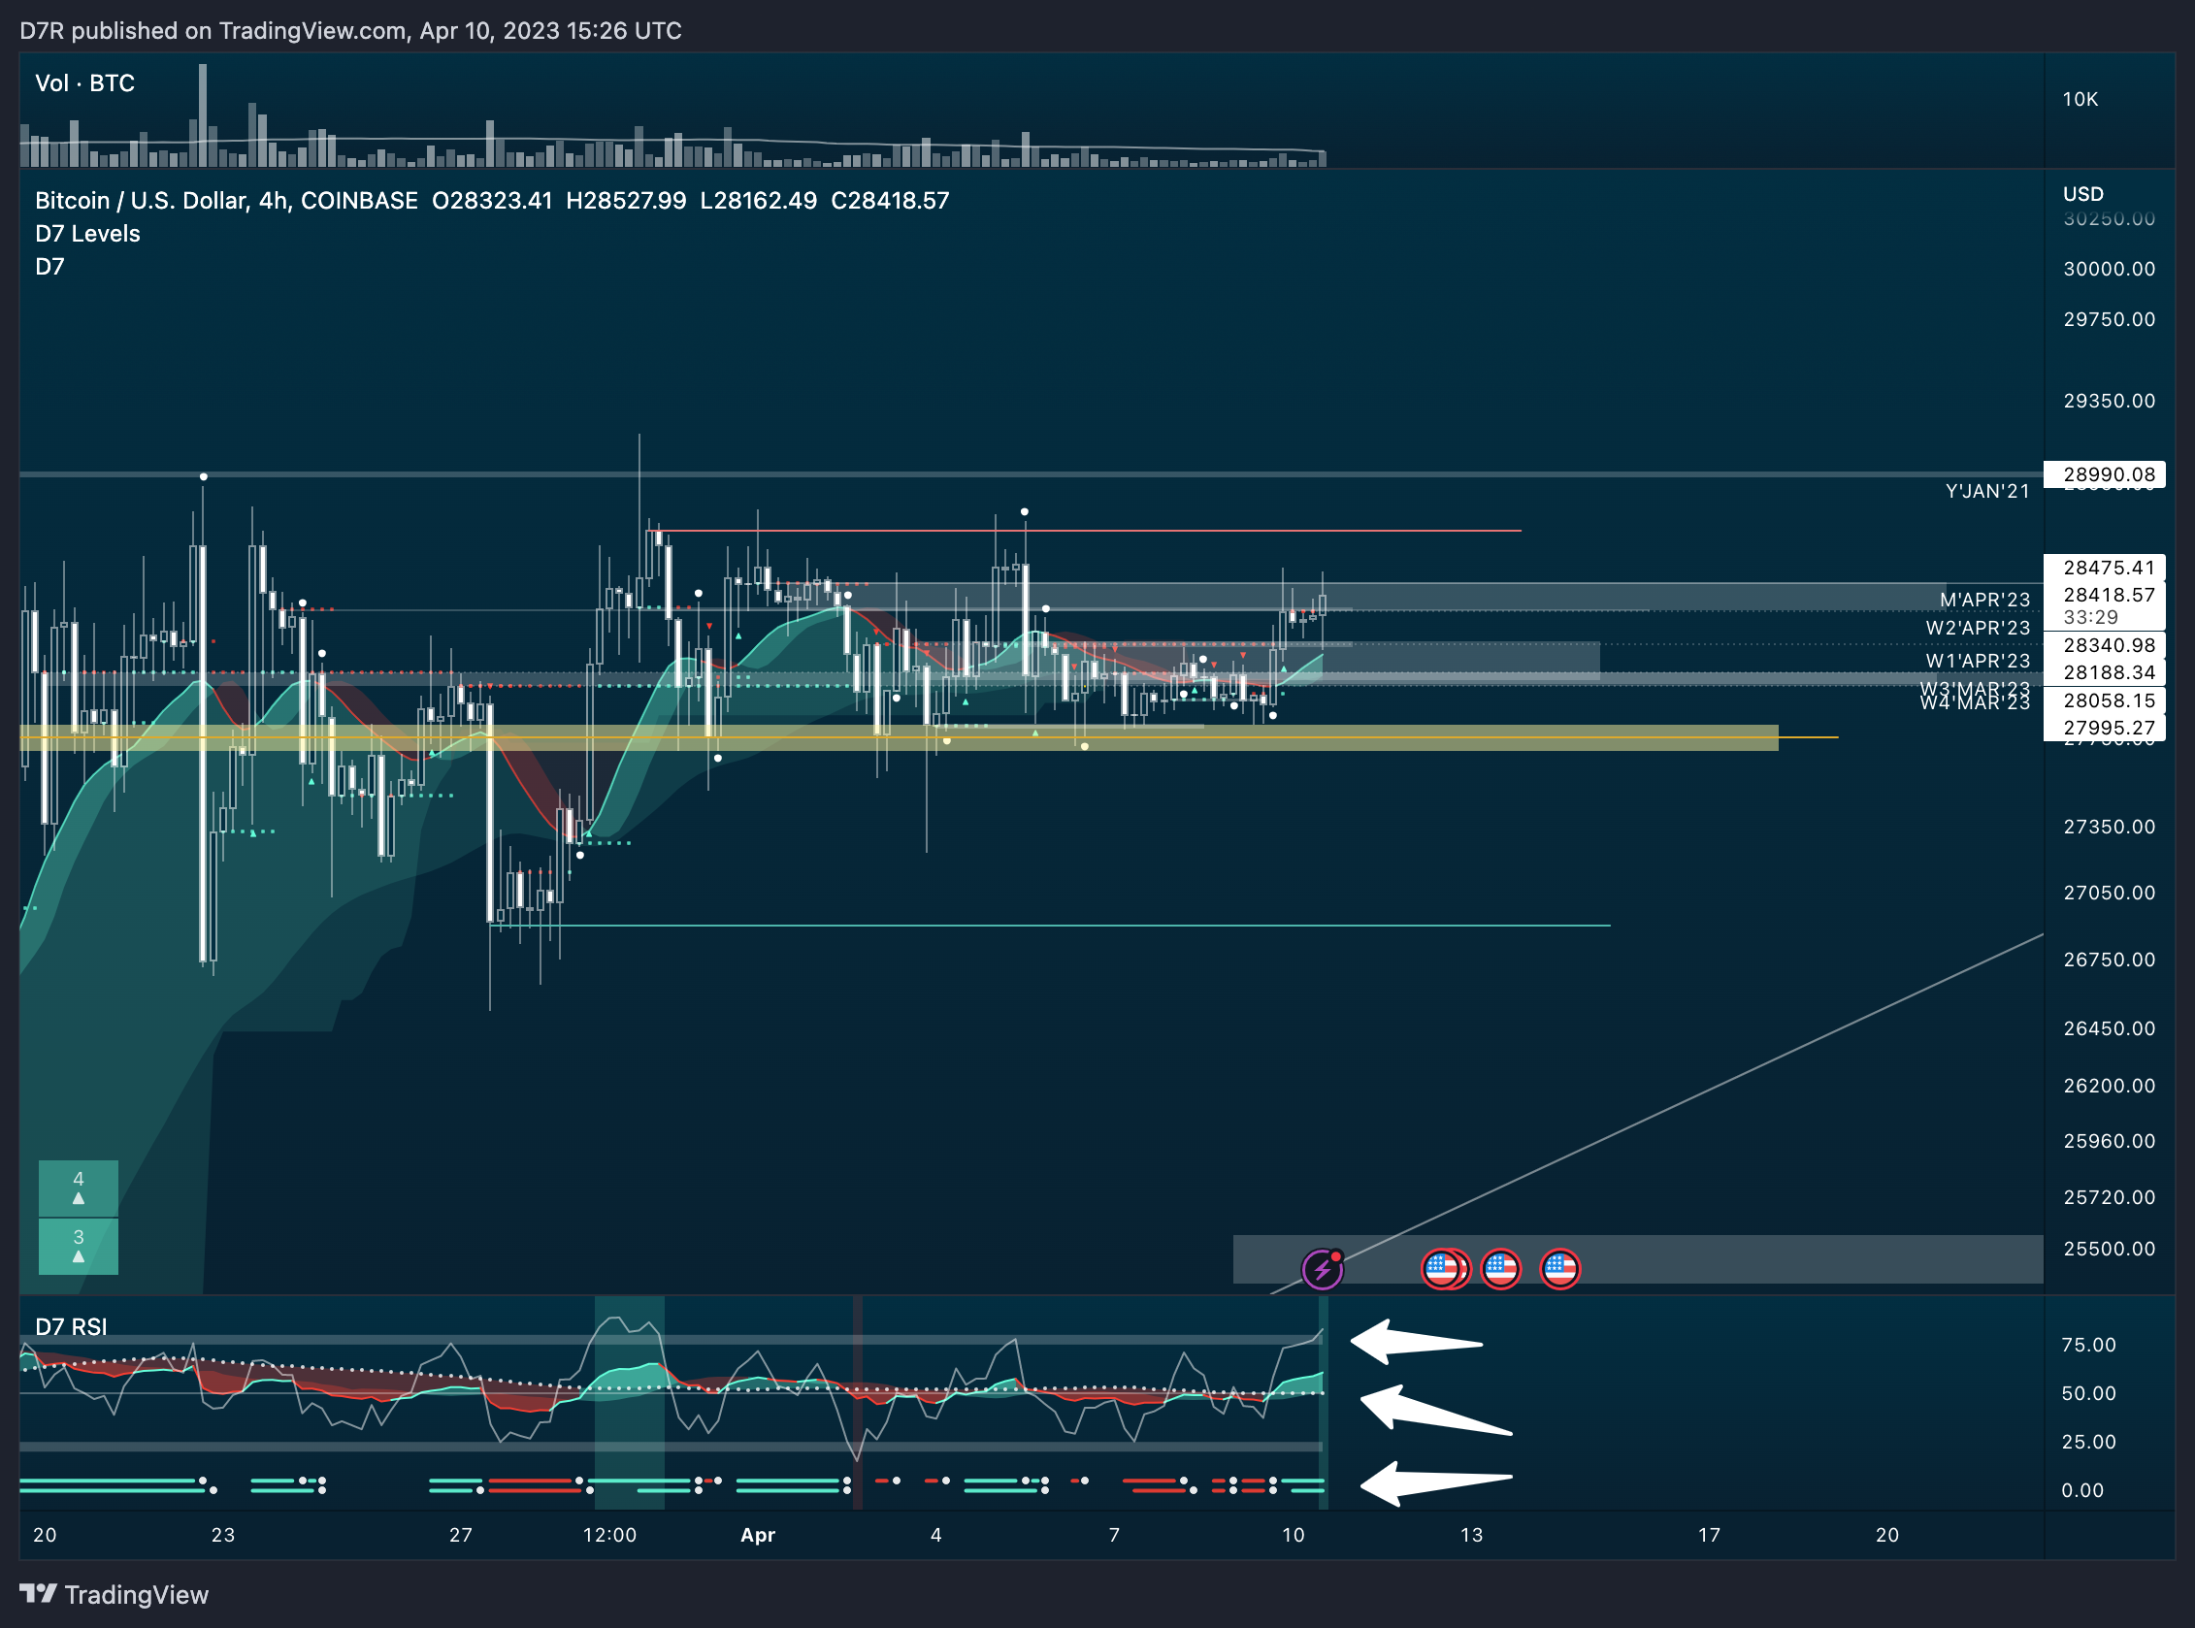This screenshot has height=1628, width=2195.
Task: Click date 27 on the time axis
Action: tap(460, 1536)
